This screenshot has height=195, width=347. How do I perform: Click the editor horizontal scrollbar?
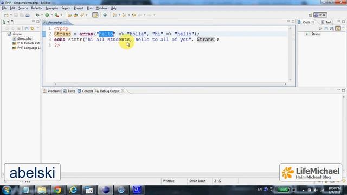(170, 84)
